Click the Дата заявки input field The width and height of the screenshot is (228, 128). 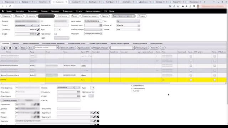tap(93, 21)
